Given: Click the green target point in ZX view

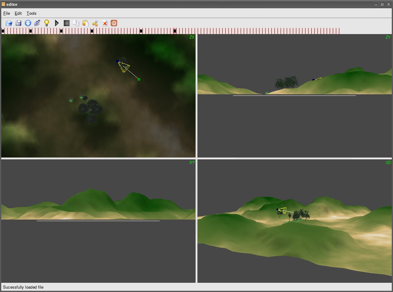Looking at the screenshot, I should (x=139, y=80).
